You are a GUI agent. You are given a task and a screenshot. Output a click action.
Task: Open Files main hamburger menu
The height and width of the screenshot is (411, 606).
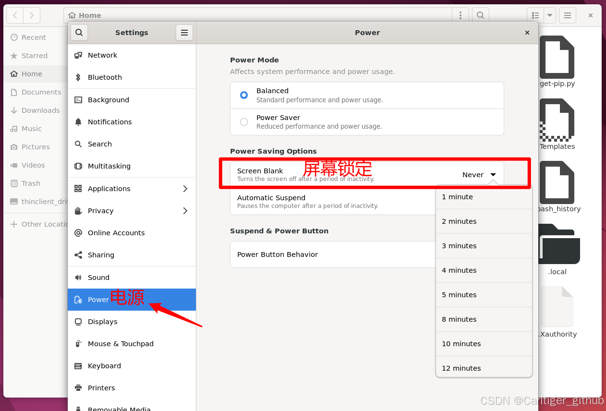tap(567, 15)
